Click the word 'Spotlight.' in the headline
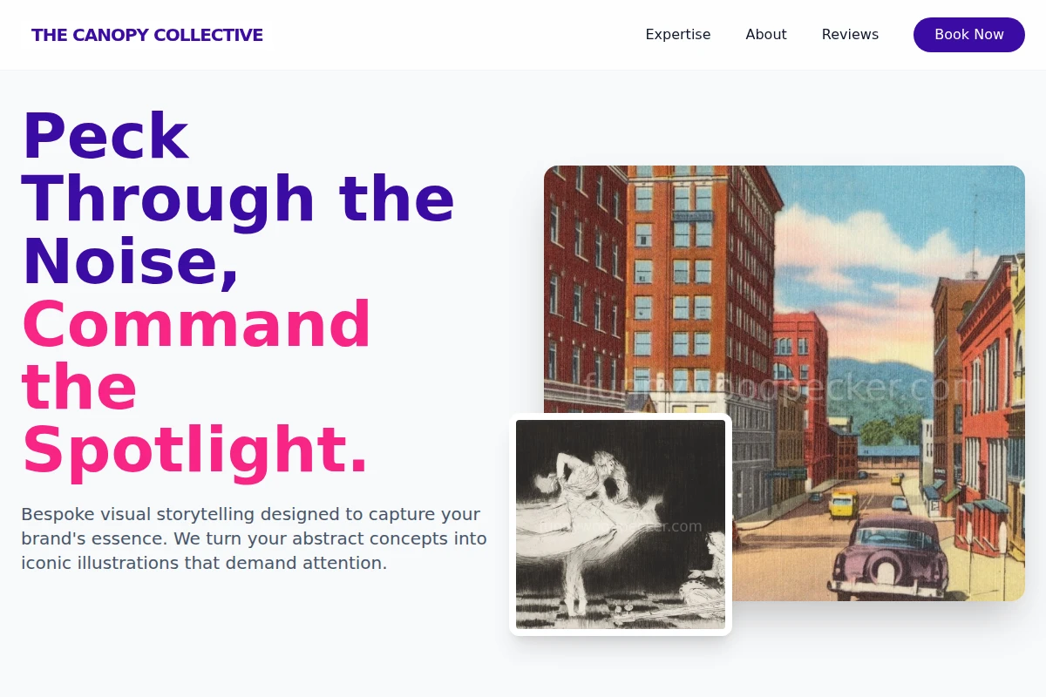Screen dimensions: 1046x697 tap(196, 450)
